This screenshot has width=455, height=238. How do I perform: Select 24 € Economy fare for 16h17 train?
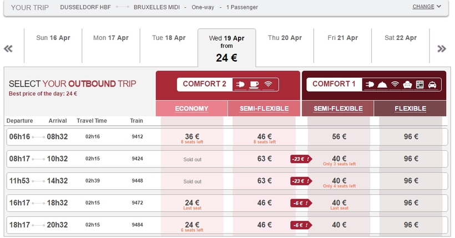[192, 204]
